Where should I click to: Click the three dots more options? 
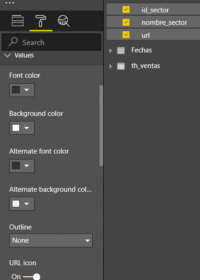coord(10,3)
